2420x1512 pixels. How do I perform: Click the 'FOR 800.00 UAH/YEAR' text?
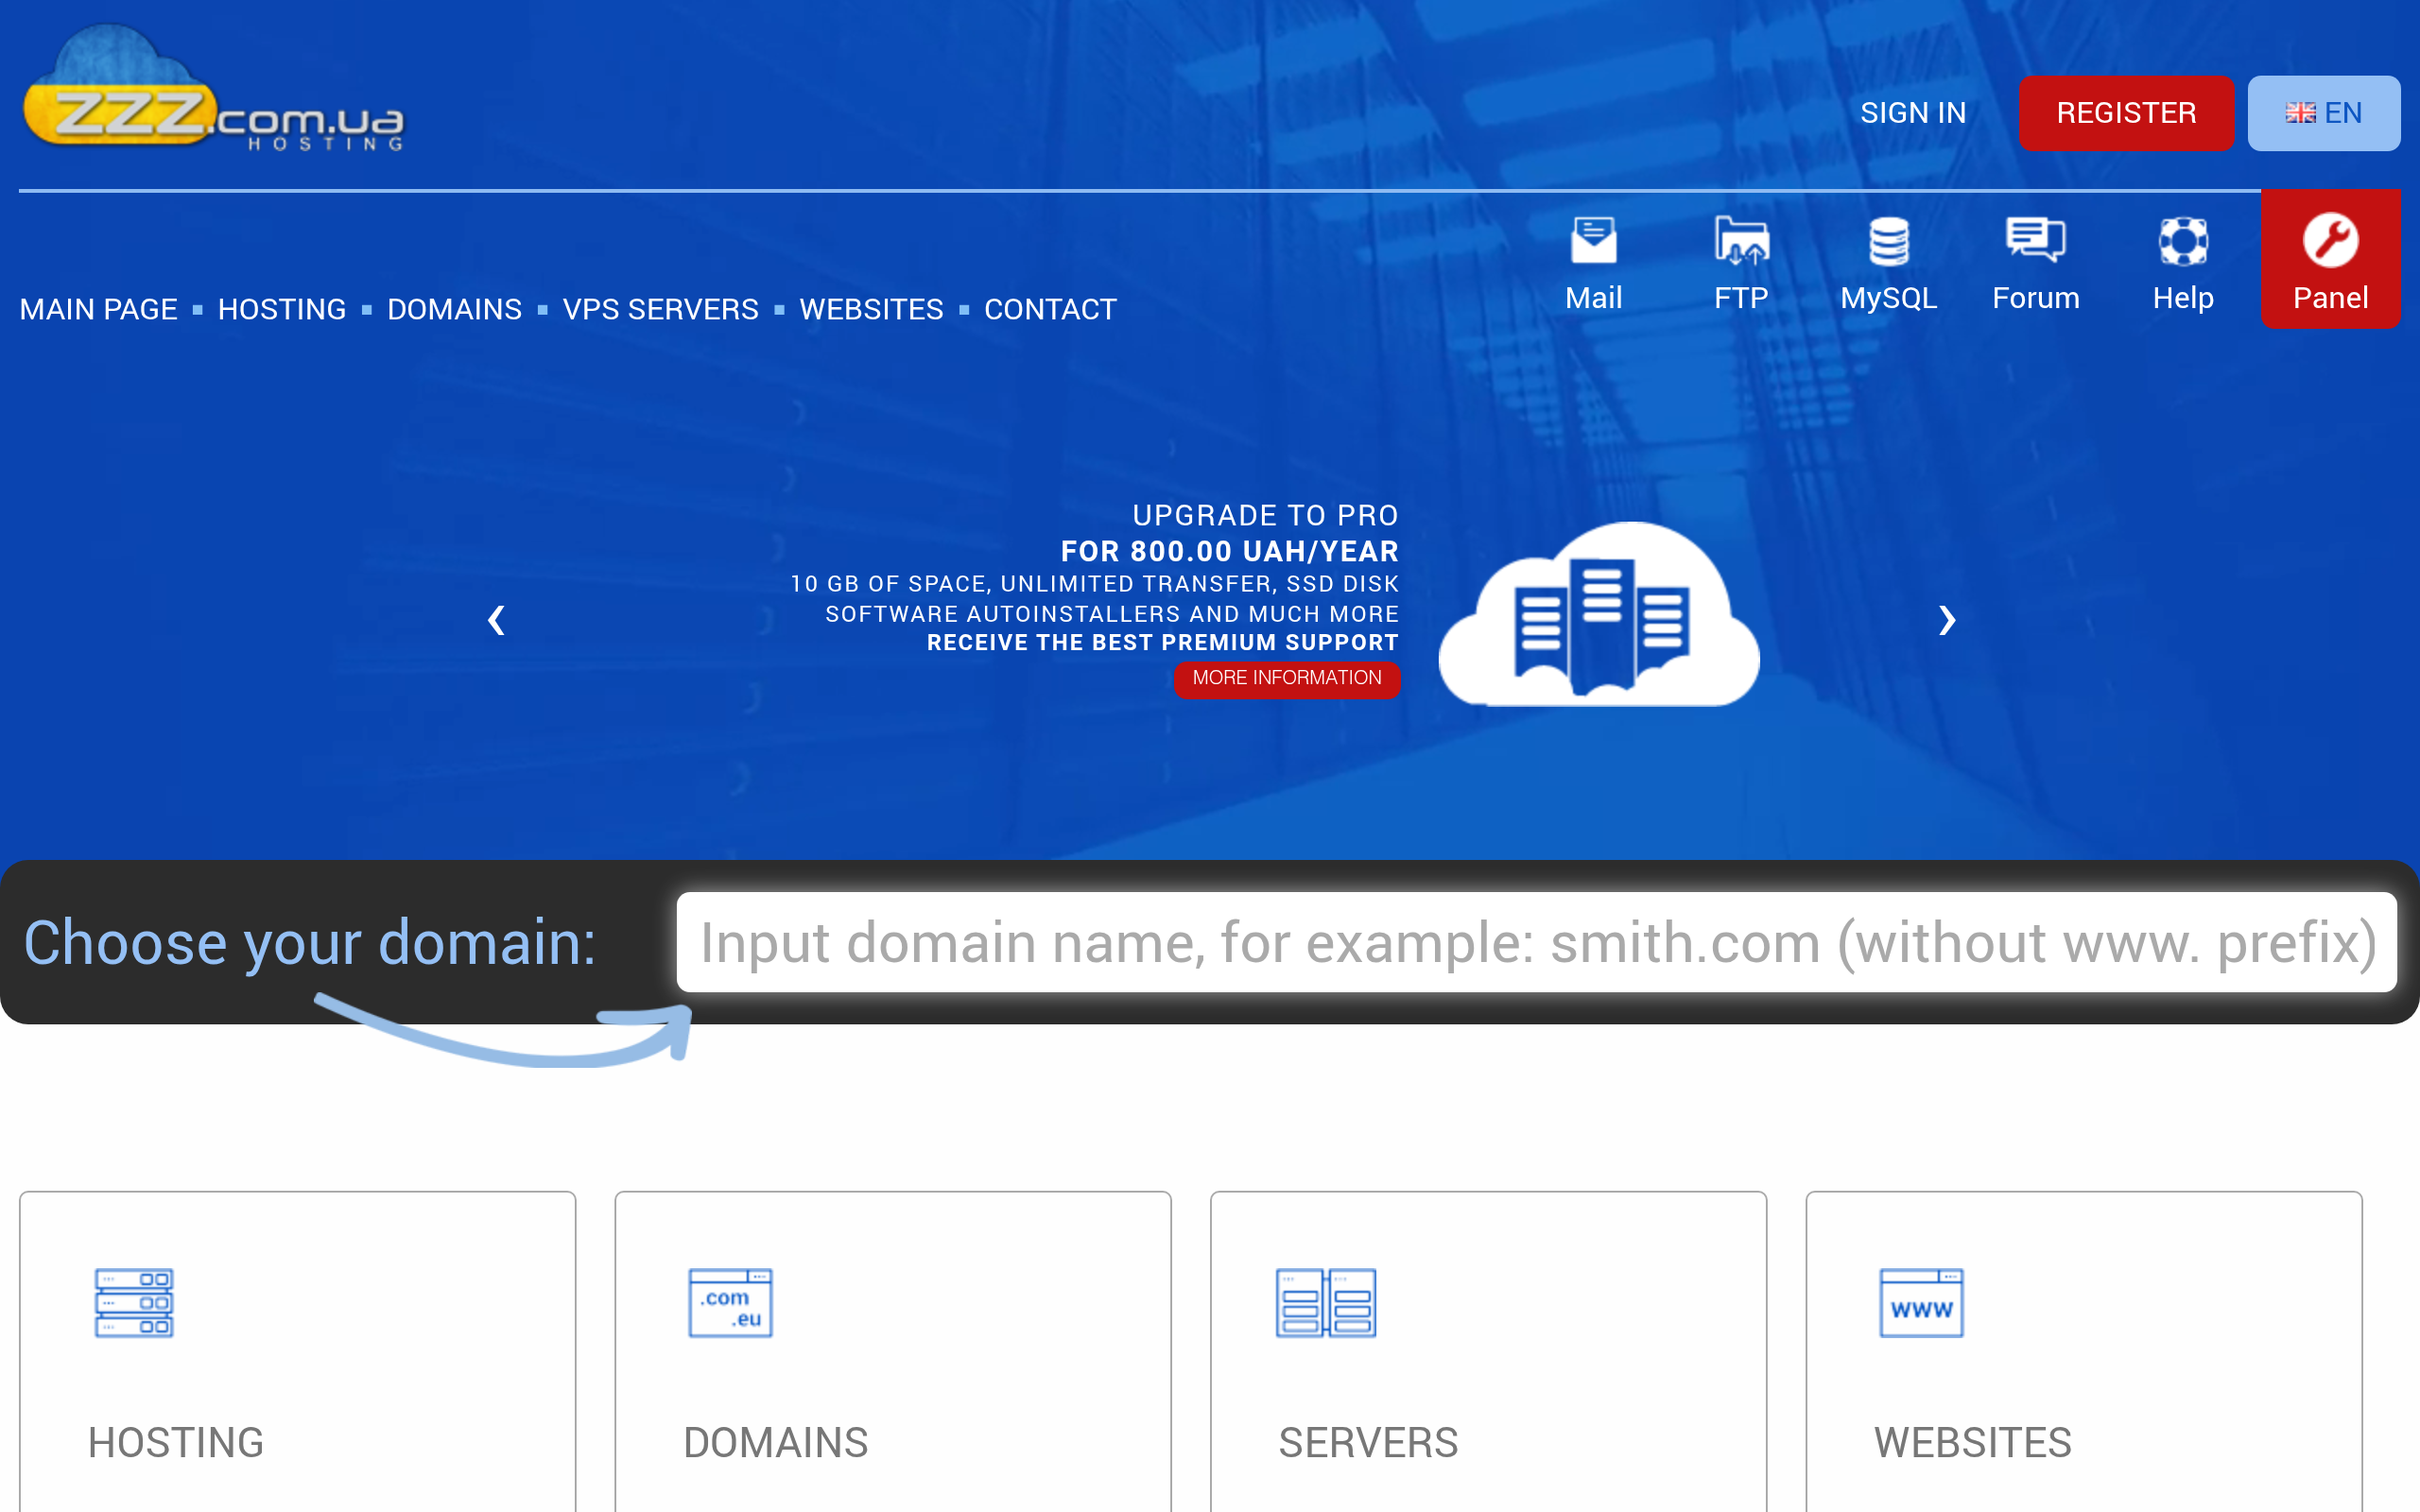click(1229, 551)
